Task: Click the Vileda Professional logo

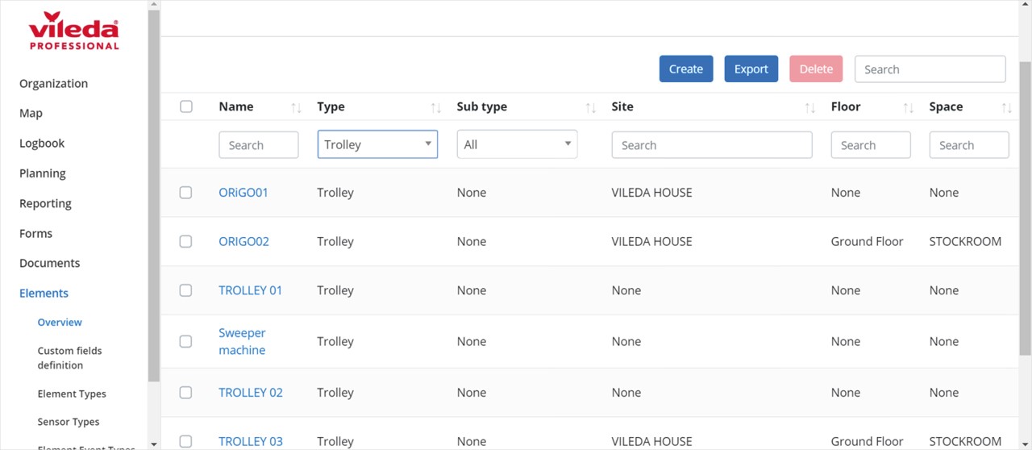Action: [73, 31]
